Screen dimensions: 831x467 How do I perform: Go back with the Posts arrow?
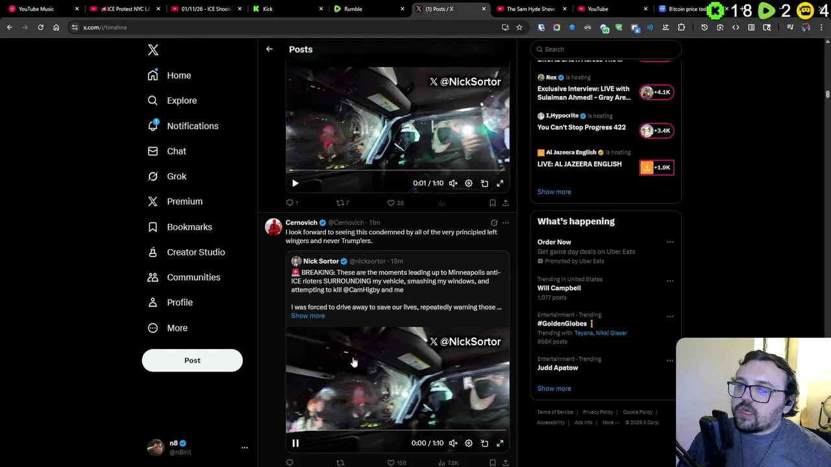click(x=269, y=49)
